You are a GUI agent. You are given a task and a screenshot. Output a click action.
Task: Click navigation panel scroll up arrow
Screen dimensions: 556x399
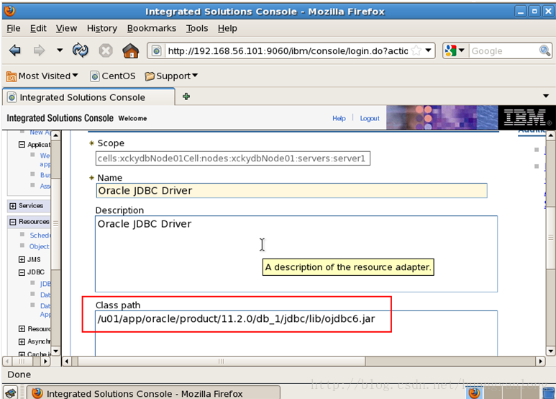click(55, 135)
